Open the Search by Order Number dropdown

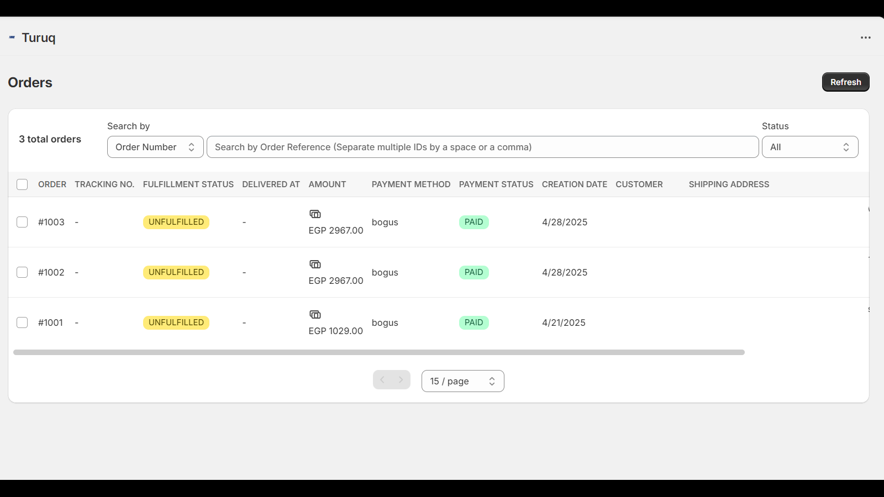pos(155,147)
